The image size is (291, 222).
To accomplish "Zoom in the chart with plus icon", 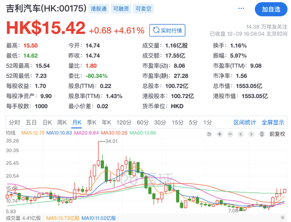I will [x=220, y=134].
